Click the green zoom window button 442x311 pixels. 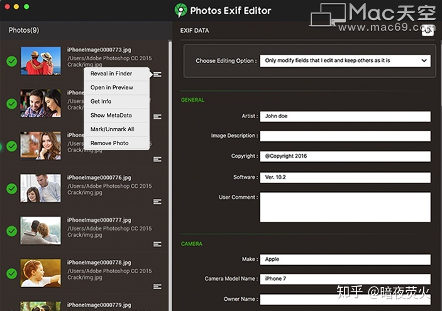[26, 6]
